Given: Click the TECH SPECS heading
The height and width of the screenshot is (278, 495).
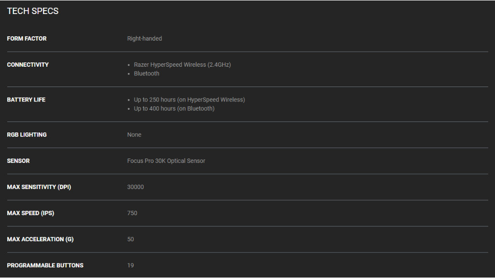Looking at the screenshot, I should click(33, 11).
